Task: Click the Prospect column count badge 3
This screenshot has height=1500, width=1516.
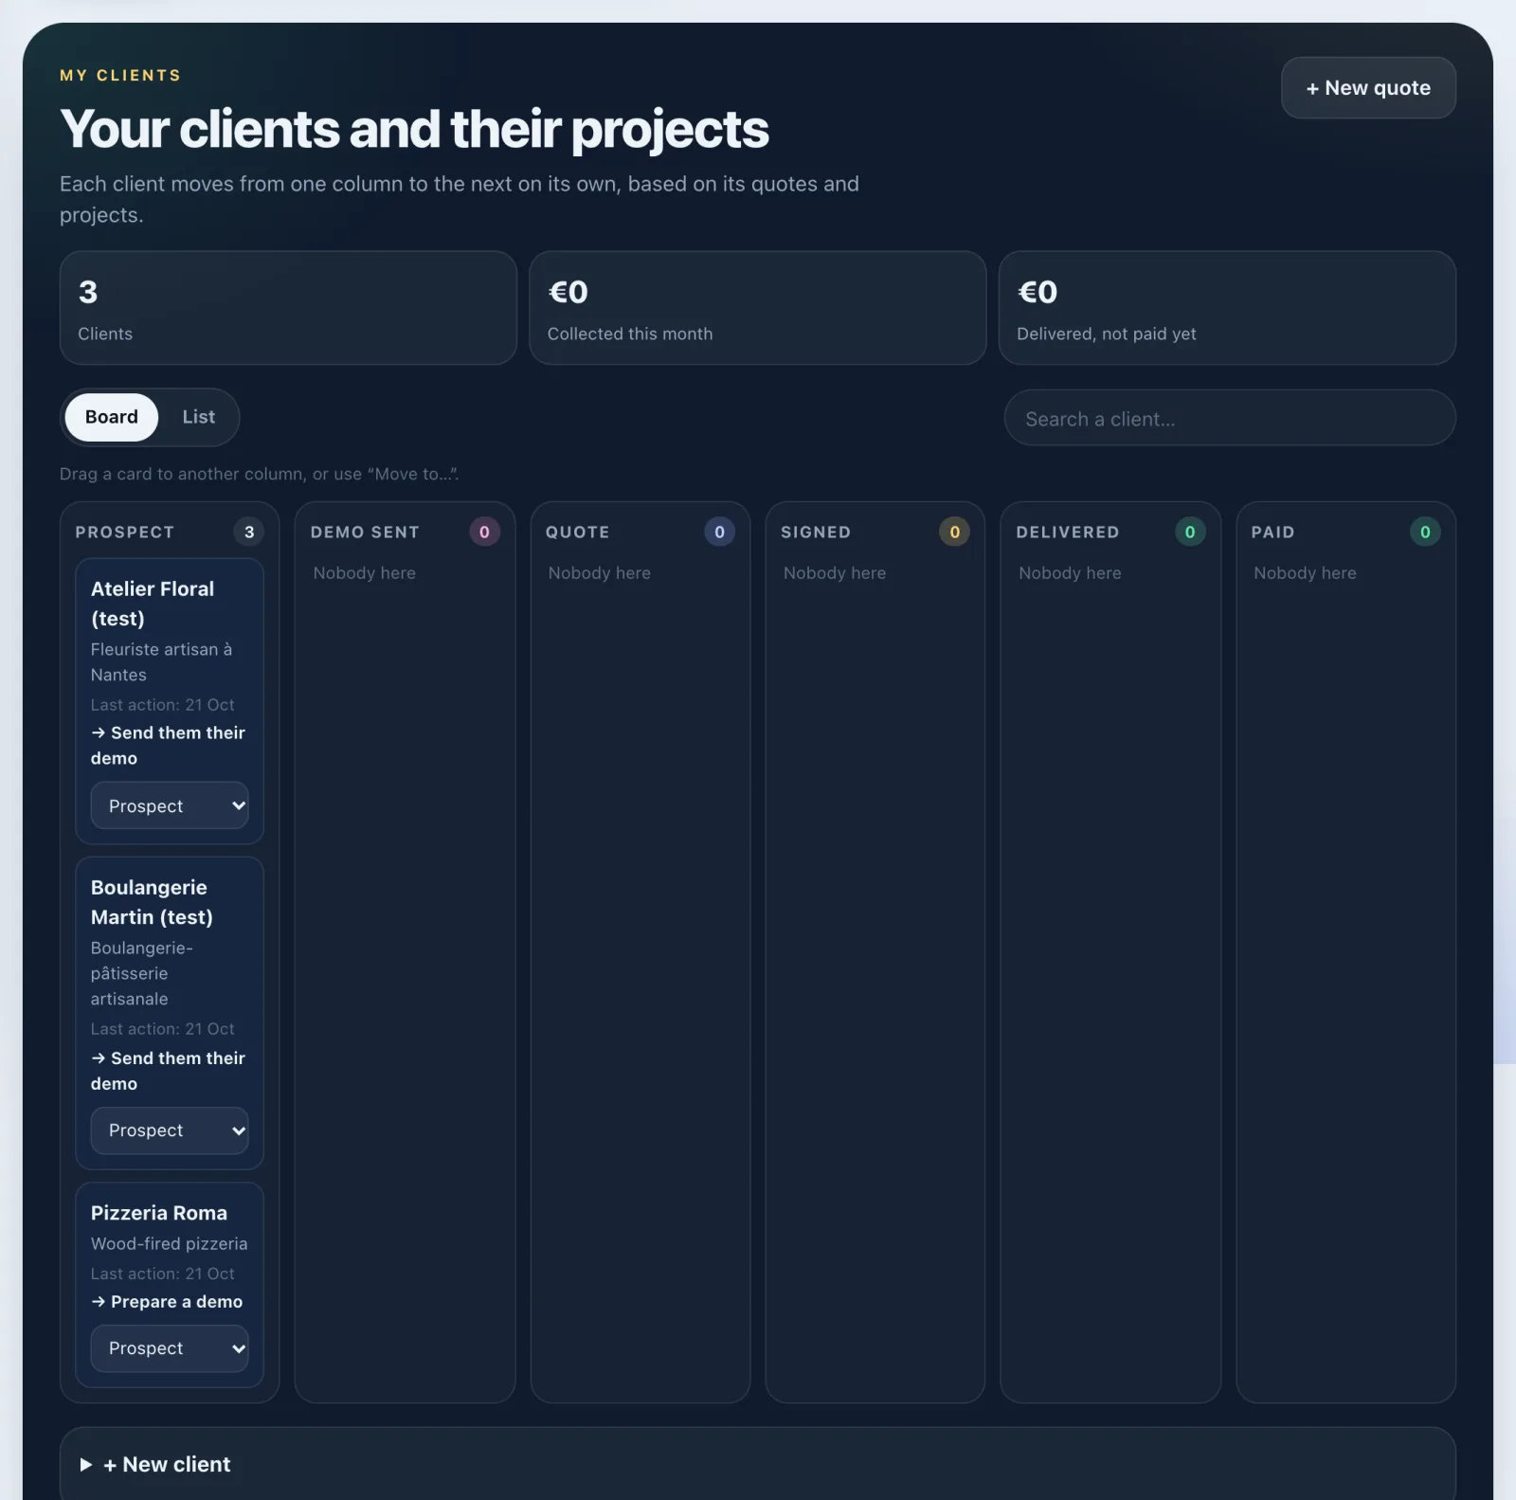Action: click(x=249, y=532)
